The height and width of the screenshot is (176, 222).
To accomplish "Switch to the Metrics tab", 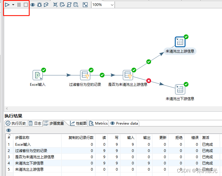I will (99, 123).
